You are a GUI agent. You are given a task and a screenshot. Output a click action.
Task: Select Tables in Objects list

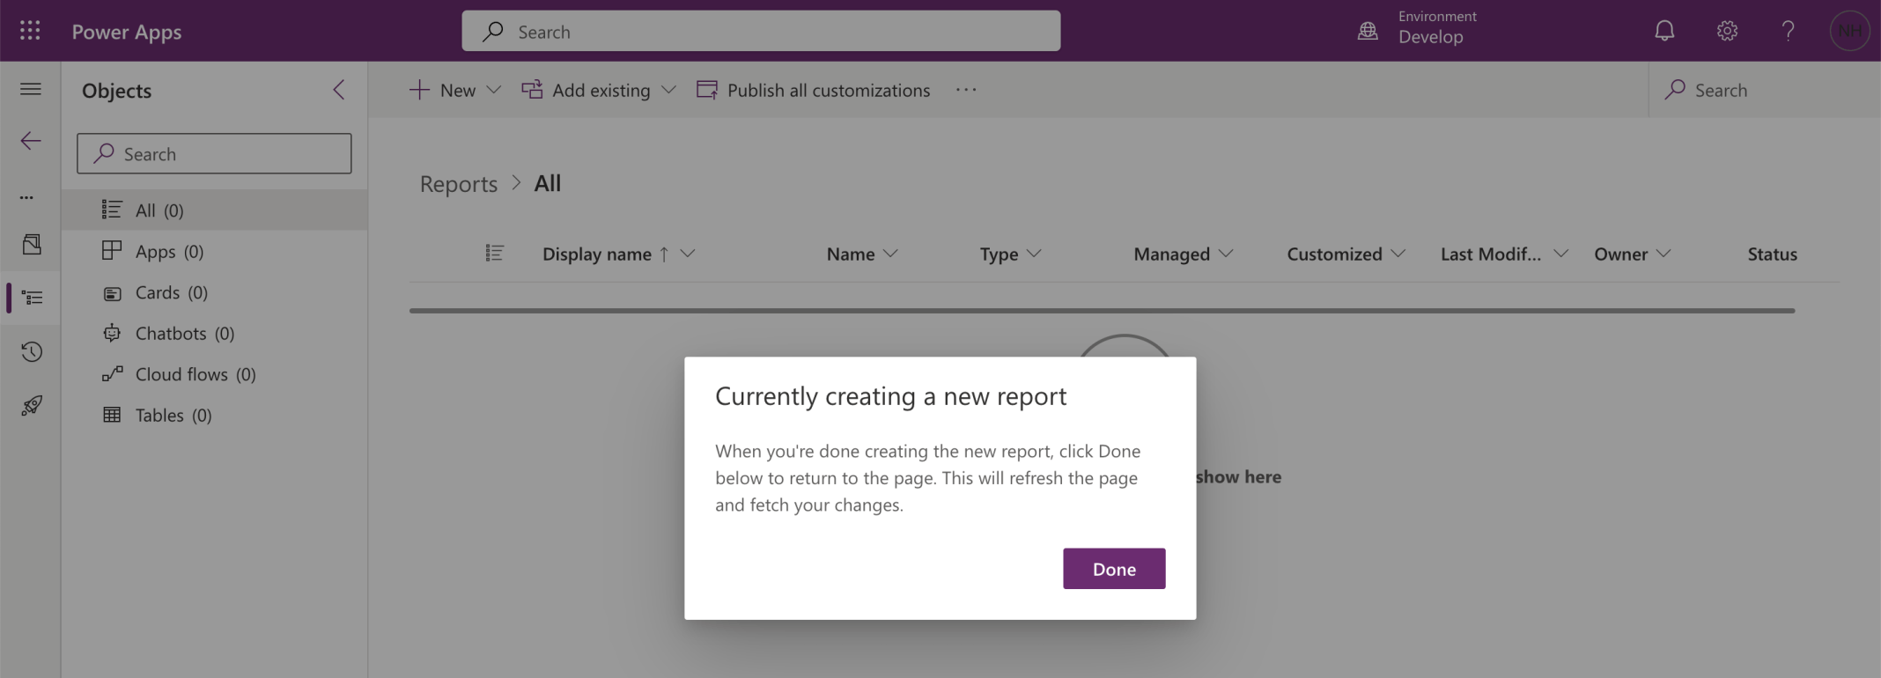(x=173, y=416)
